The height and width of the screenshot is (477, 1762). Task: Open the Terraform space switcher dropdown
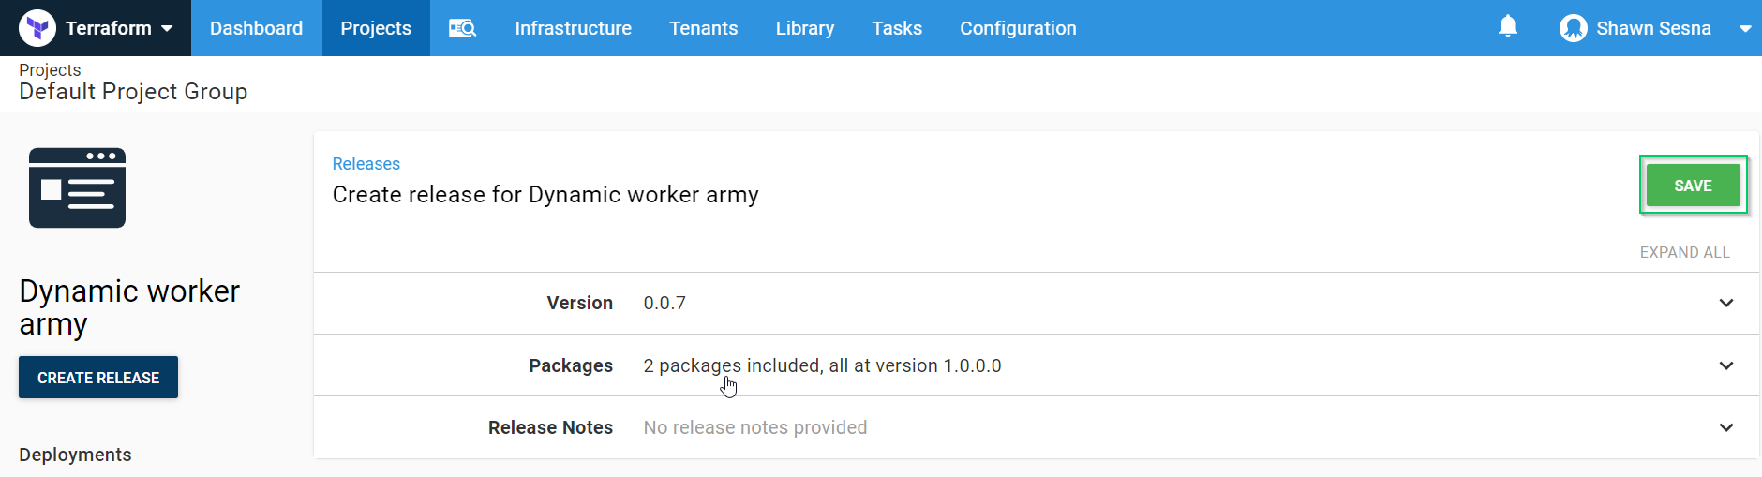click(167, 28)
